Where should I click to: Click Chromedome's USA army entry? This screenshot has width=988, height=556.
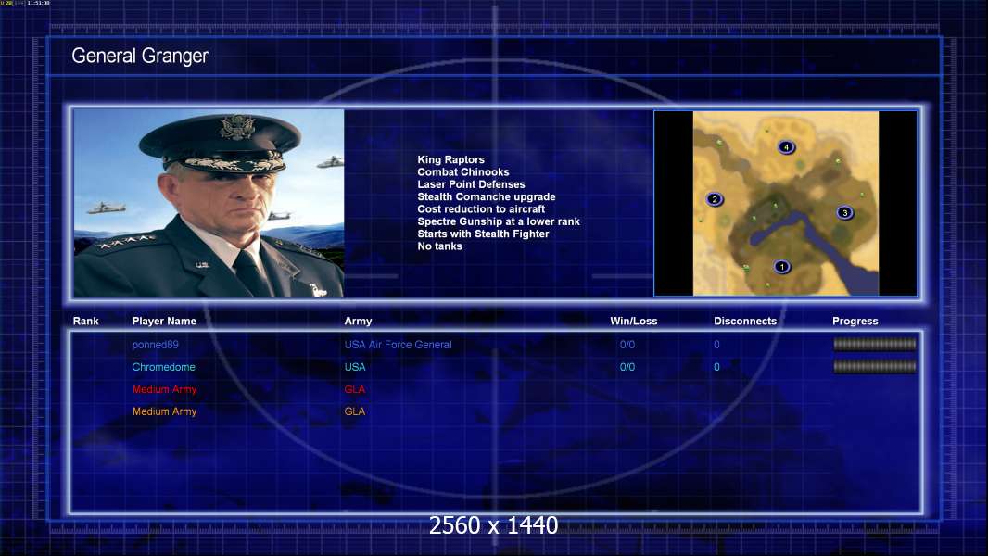point(355,367)
